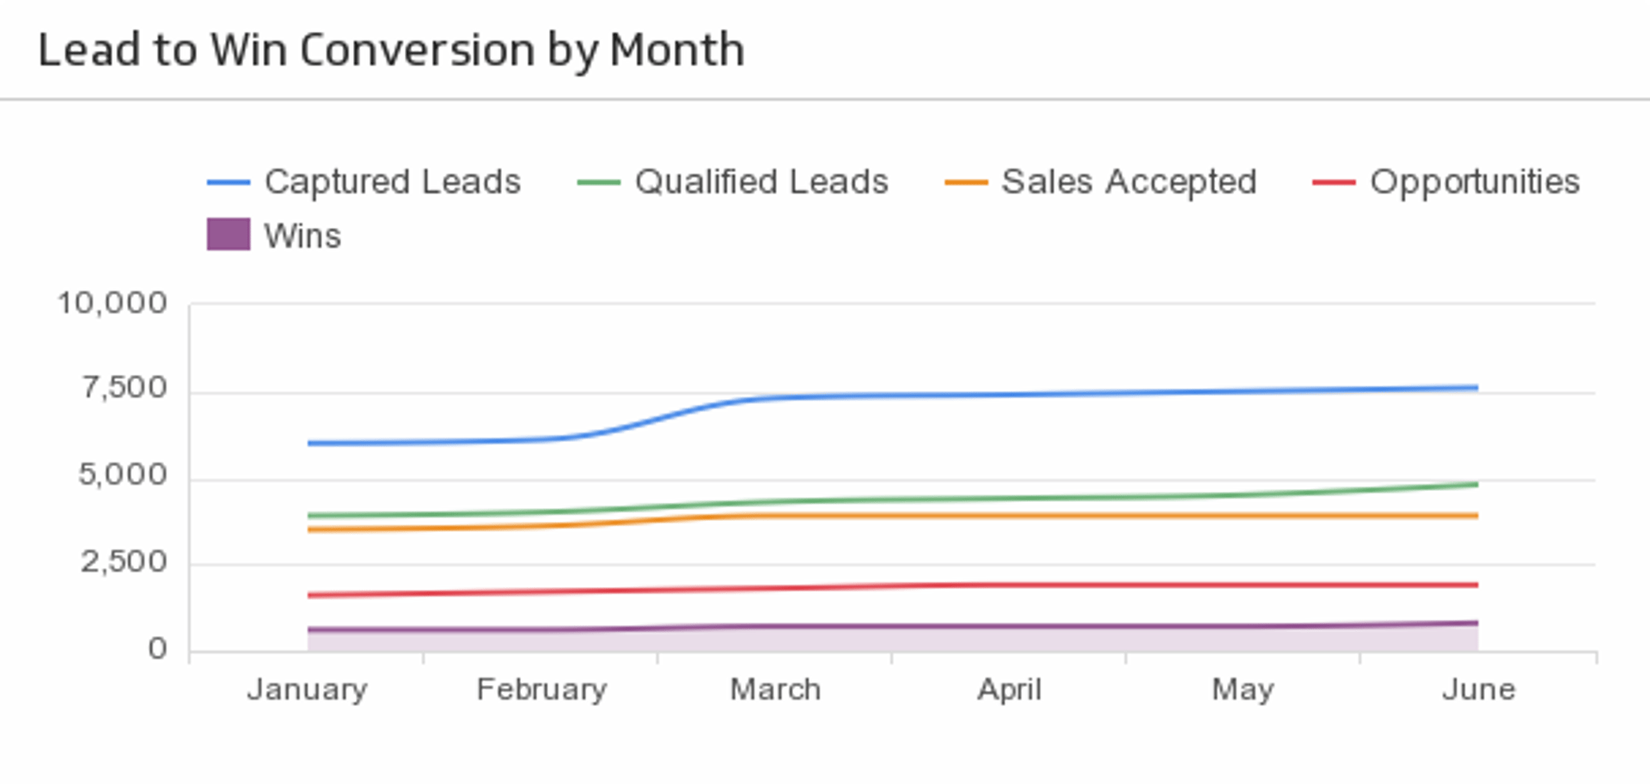This screenshot has height=784, width=1650.
Task: Click the green Qualified Leads legend marker
Action: (x=598, y=183)
